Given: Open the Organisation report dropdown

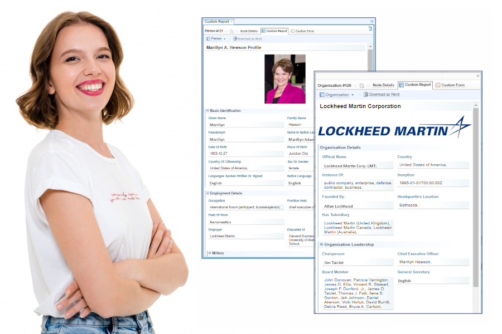Looking at the screenshot, I should [337, 95].
